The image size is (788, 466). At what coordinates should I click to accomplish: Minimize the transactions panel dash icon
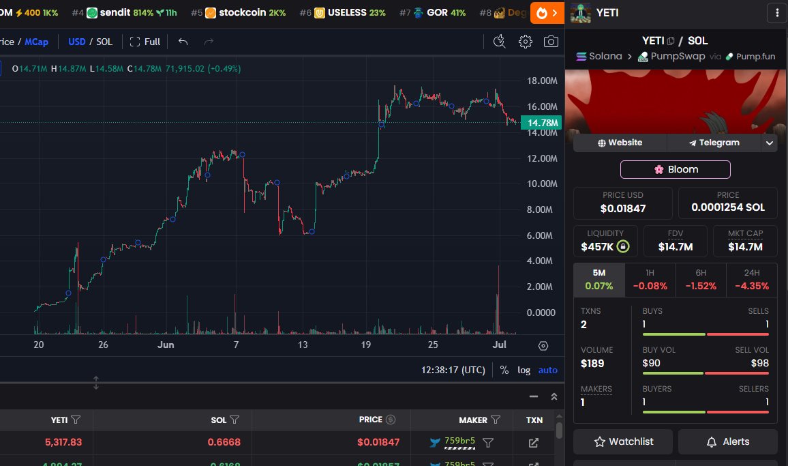(534, 396)
